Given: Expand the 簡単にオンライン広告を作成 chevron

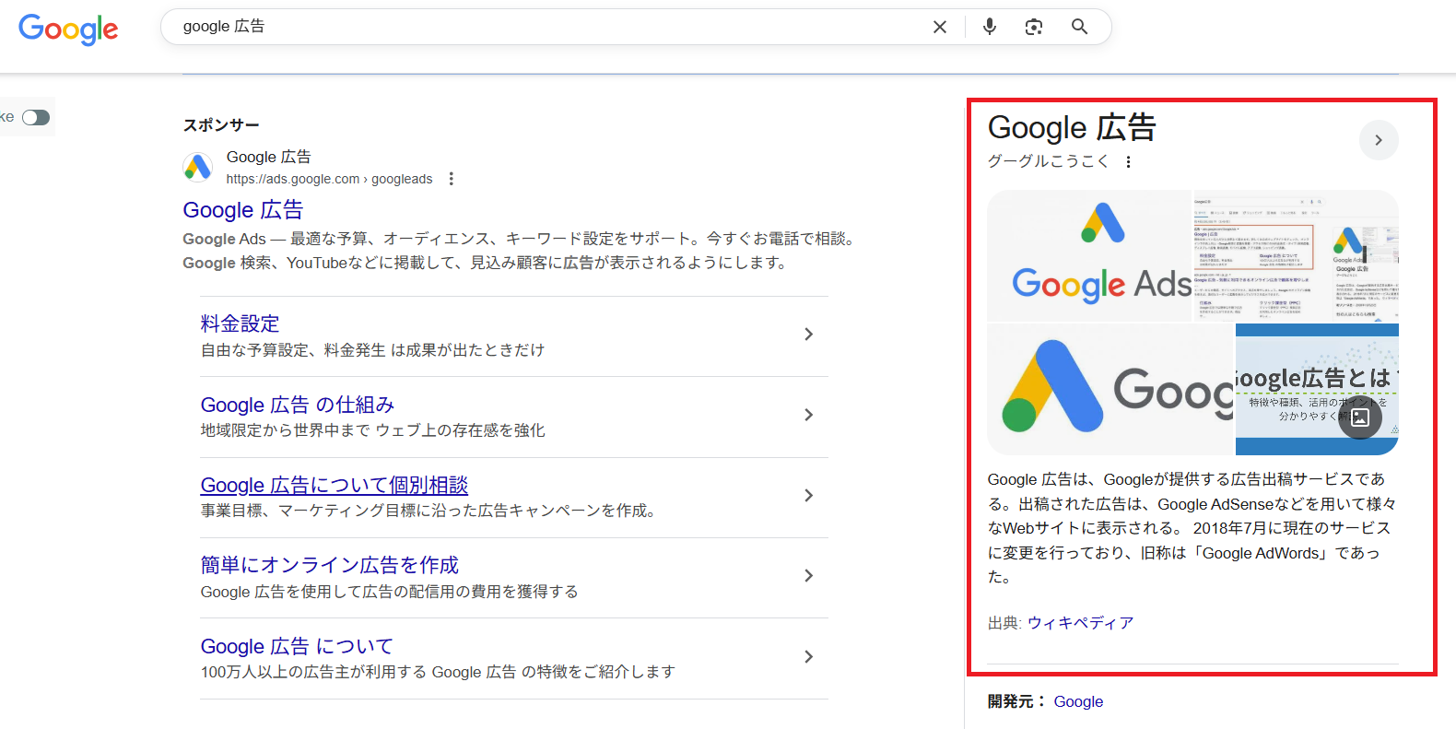Looking at the screenshot, I should click(808, 576).
